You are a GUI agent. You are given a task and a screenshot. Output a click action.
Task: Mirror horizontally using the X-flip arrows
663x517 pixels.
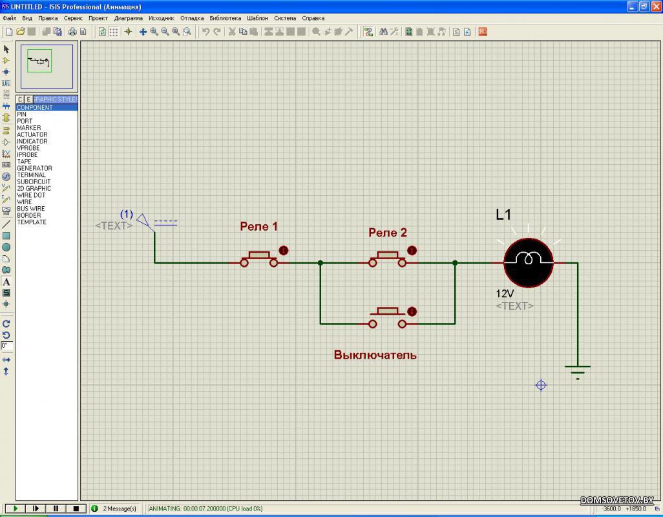(x=6, y=360)
